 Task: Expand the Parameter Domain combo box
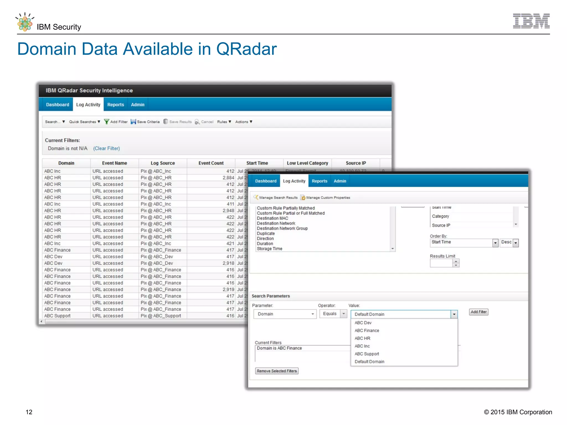pyautogui.click(x=285, y=314)
